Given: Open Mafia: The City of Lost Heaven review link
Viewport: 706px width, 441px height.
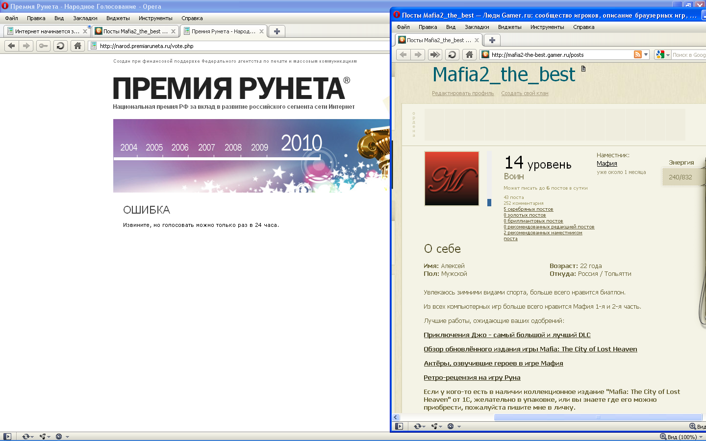Looking at the screenshot, I should pos(530,349).
